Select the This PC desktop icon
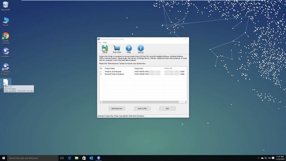The height and width of the screenshot is (161, 286). click(6, 21)
